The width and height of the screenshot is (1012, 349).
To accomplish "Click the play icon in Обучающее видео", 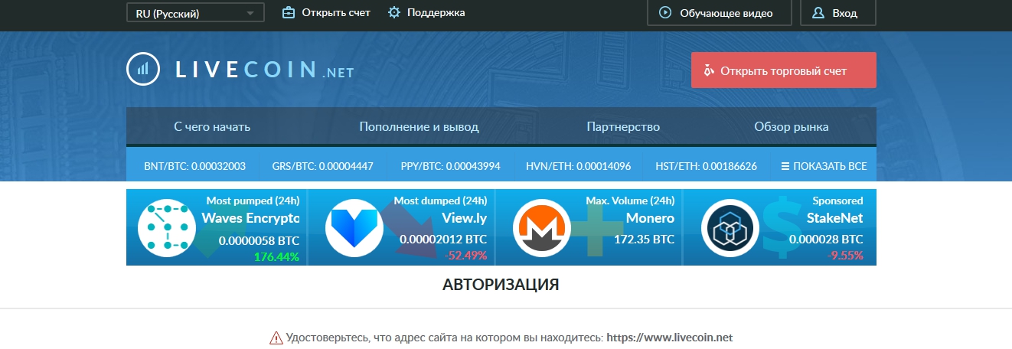I will click(x=666, y=13).
